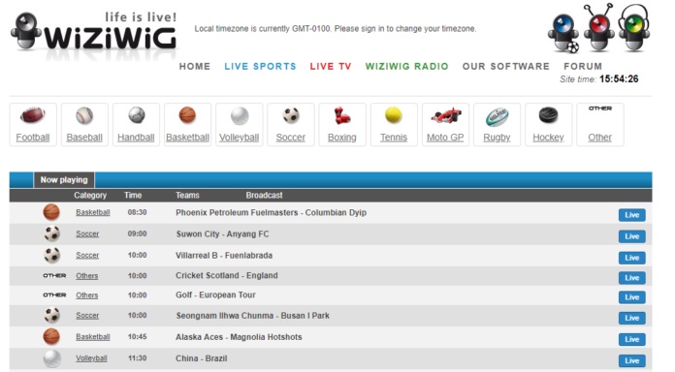Open the LIVE TV menu item

click(x=331, y=66)
